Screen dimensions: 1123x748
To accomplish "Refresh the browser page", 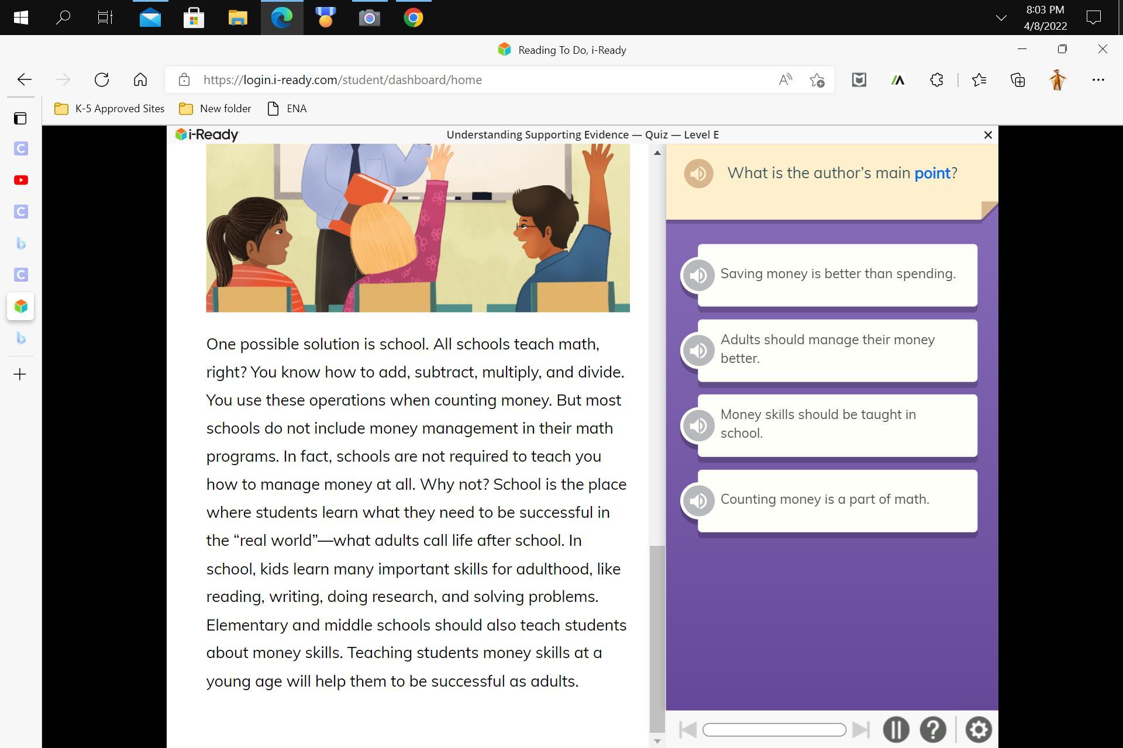I will 102,79.
